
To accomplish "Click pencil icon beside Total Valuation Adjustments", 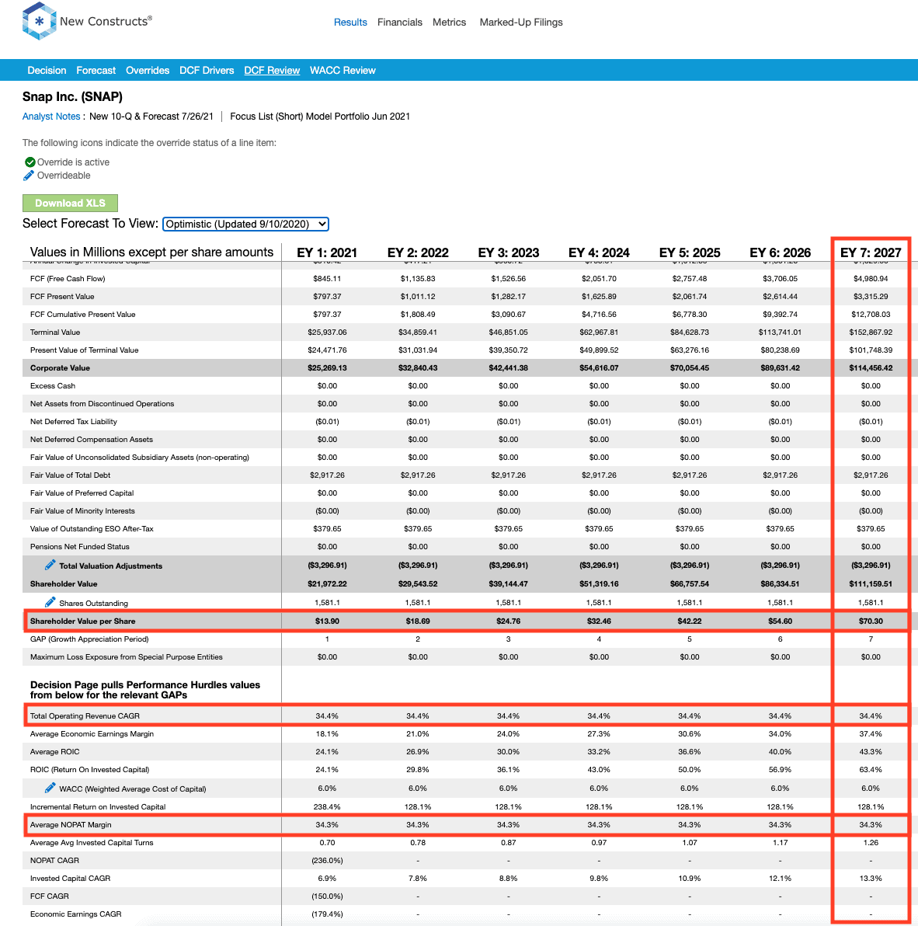I will [50, 566].
